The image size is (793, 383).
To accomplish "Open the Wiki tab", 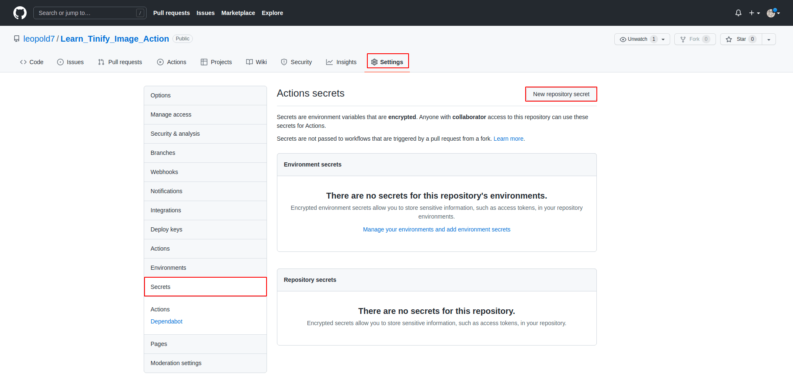I will [x=257, y=62].
